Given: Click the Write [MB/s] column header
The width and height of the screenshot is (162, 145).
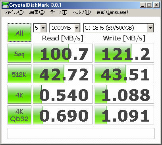Looking at the screenshot, I should (x=124, y=38).
